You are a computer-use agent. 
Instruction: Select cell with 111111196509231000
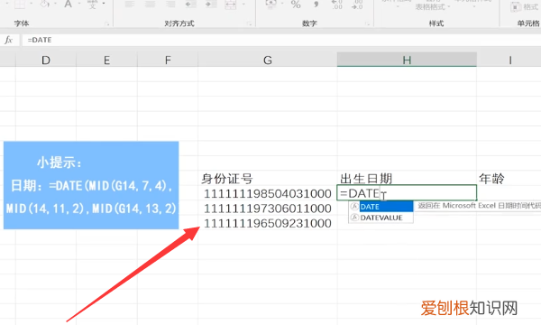pyautogui.click(x=268, y=223)
